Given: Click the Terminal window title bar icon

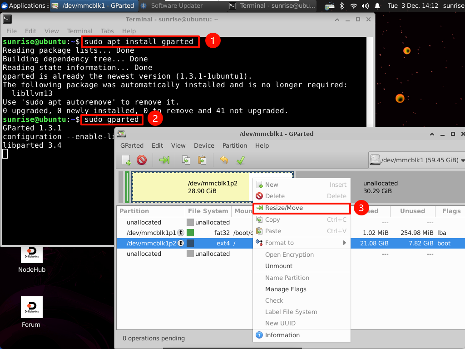Looking at the screenshot, I should pos(7,19).
